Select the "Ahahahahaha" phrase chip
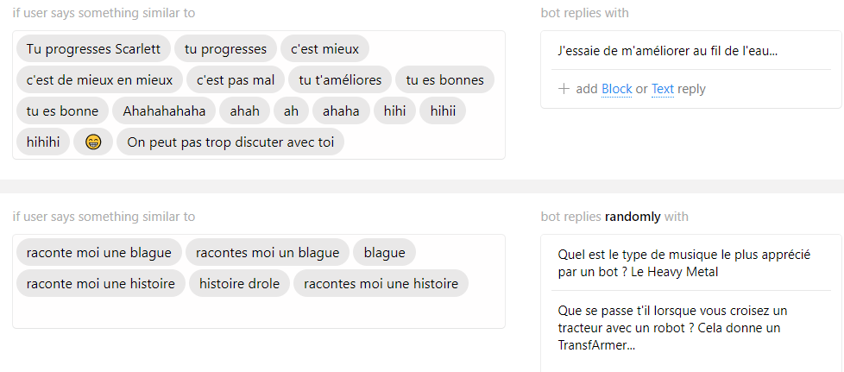The height and width of the screenshot is (372, 844). coord(164,110)
